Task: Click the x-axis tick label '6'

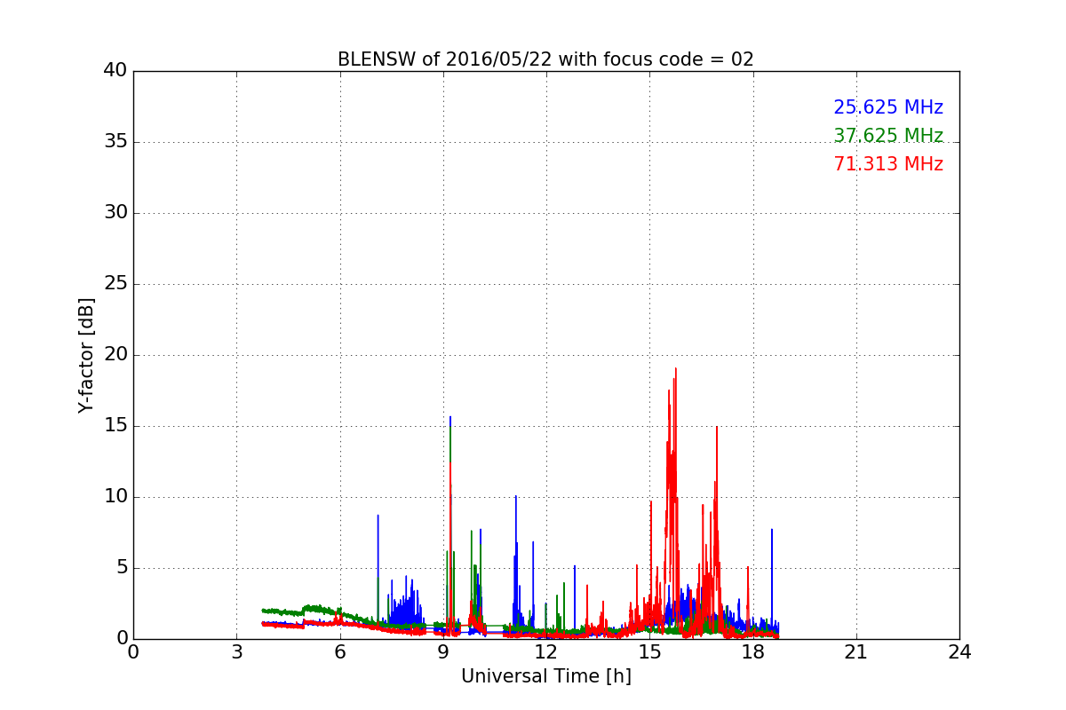Action: point(339,652)
